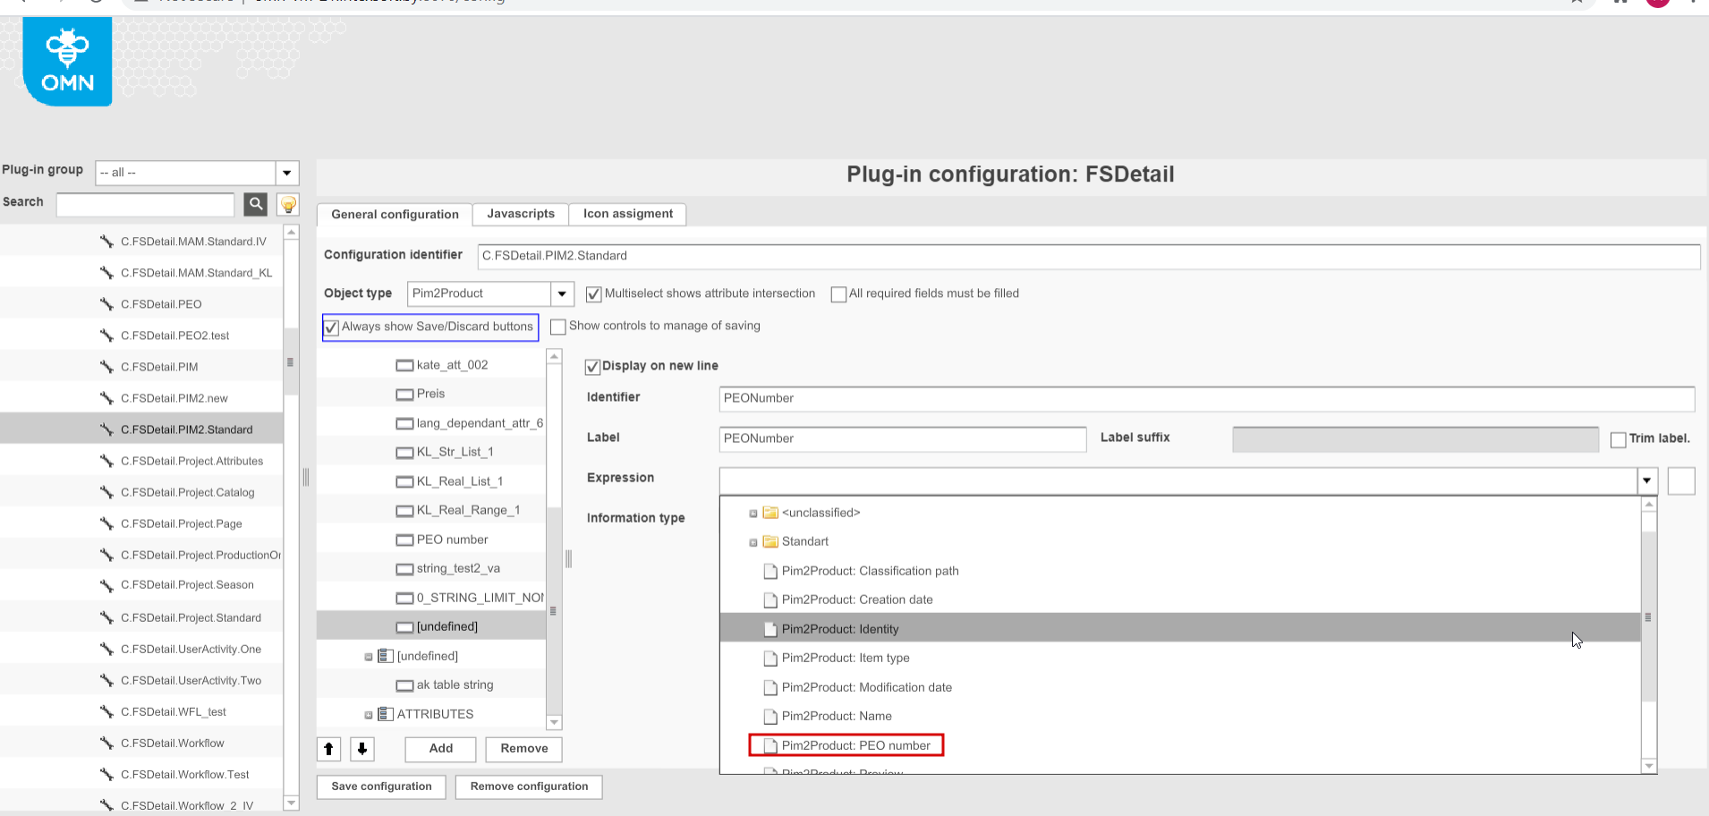This screenshot has height=816, width=1709.
Task: Click the Remove configuration button
Action: [x=528, y=786]
